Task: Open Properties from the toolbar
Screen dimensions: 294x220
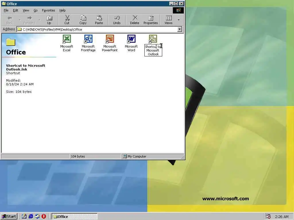Action: (x=150, y=20)
